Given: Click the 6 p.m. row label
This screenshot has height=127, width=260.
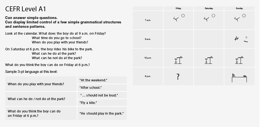Looking at the screenshot, I should click(148, 76).
